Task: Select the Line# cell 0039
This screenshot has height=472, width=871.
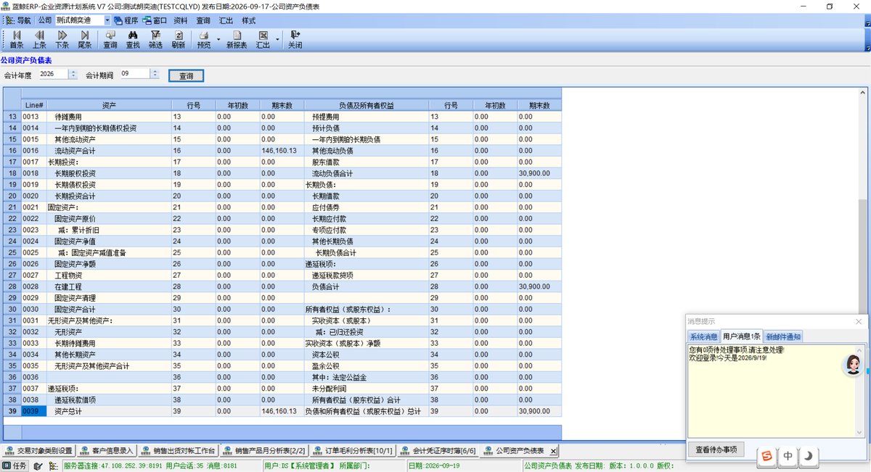Action: click(33, 411)
